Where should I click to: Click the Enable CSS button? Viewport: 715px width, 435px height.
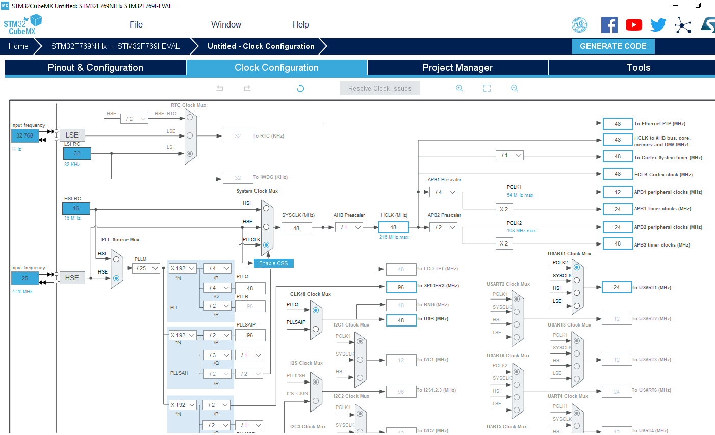(273, 263)
